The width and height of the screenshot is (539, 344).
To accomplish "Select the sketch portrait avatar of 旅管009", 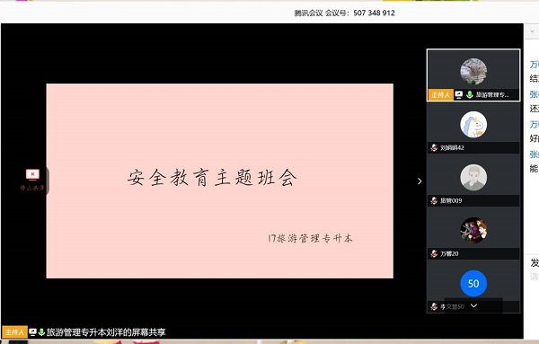I will tap(473, 177).
